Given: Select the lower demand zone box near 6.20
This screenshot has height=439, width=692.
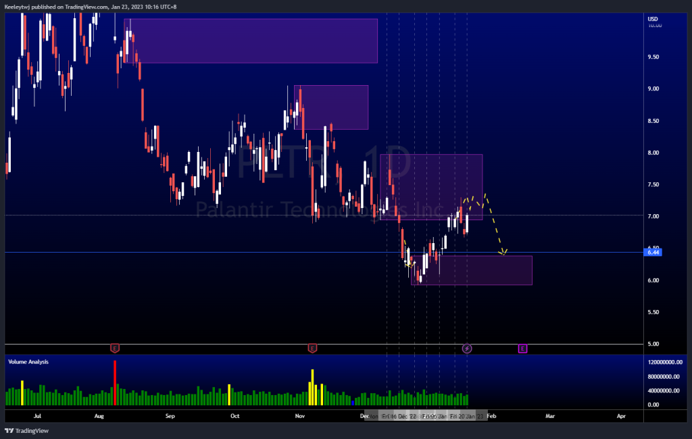Looking at the screenshot, I should pos(471,269).
